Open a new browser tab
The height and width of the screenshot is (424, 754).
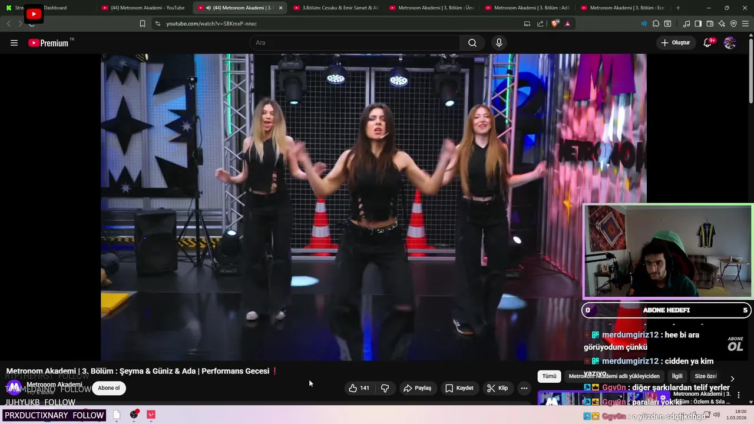pos(678,8)
